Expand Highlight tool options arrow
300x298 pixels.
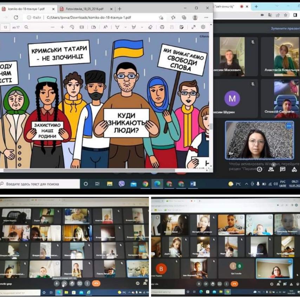click(x=142, y=27)
